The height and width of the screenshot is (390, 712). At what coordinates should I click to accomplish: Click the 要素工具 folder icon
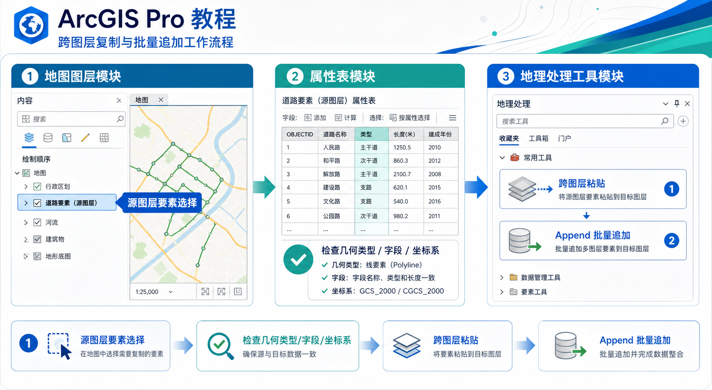pos(513,292)
